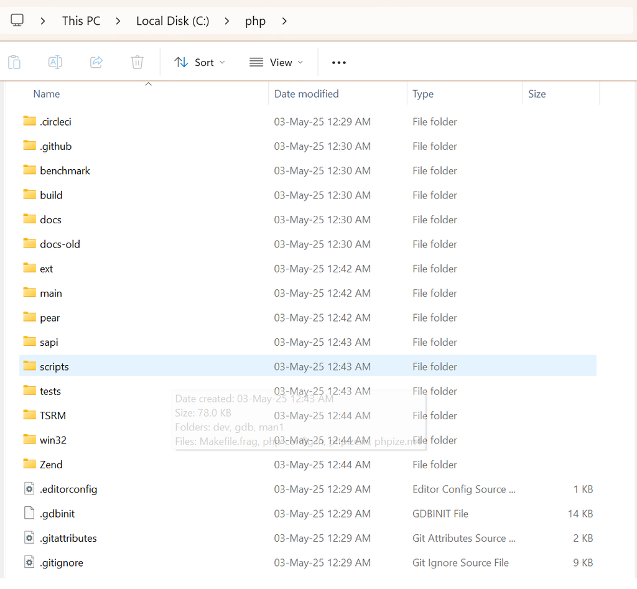Sort by Date modified column header
637x589 pixels.
(306, 94)
